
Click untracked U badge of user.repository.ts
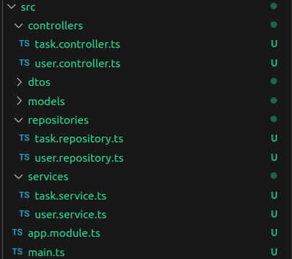tap(274, 157)
